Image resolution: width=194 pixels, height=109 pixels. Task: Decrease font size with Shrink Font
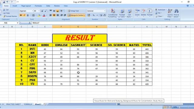(45, 11)
